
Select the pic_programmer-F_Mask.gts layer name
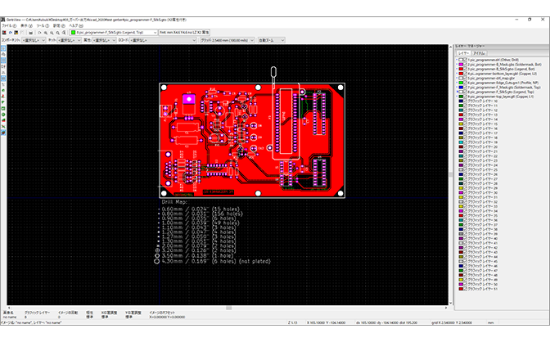tap(500, 88)
